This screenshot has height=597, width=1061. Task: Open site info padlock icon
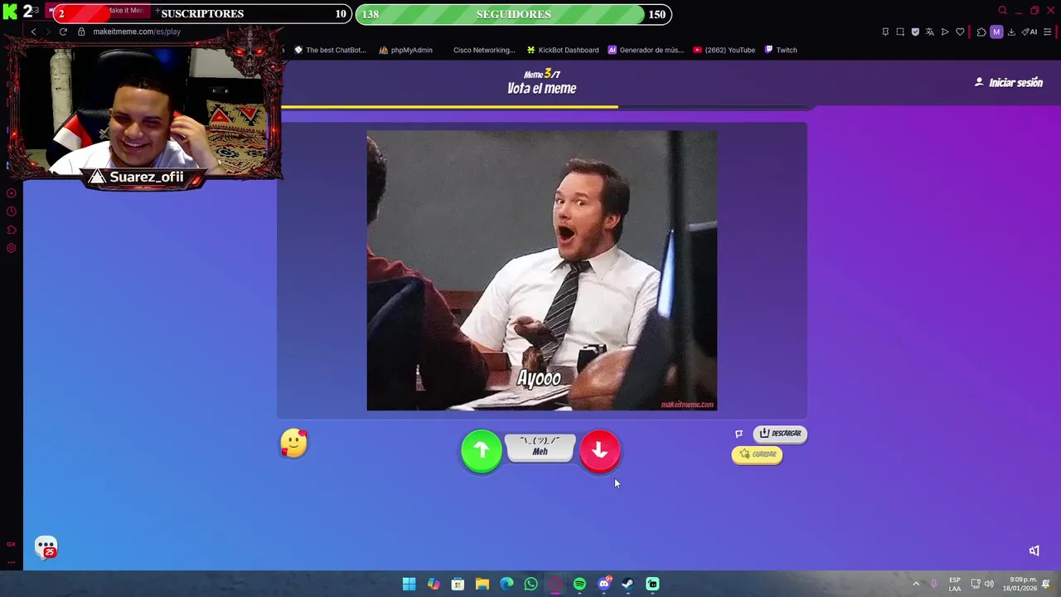tap(81, 32)
